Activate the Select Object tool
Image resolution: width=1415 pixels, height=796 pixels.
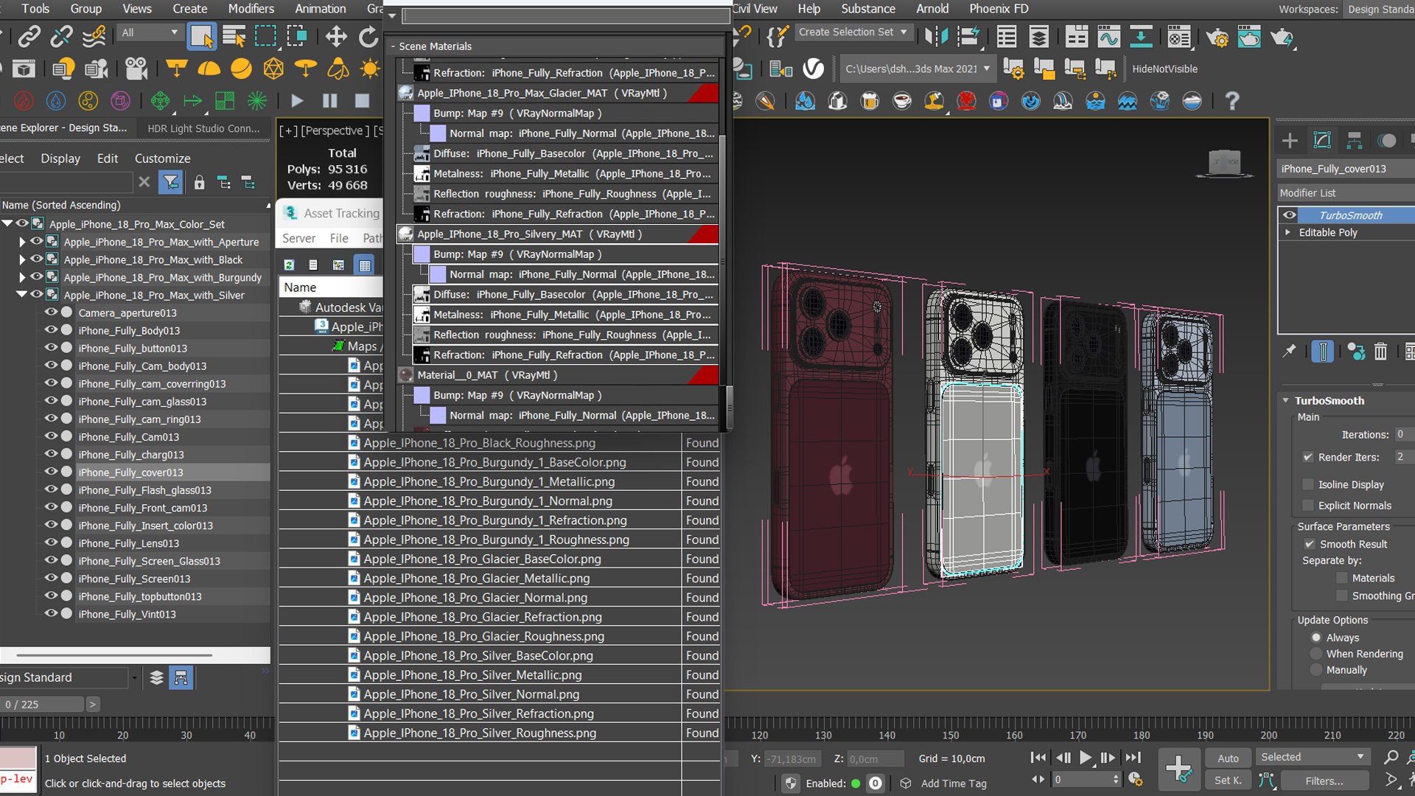pos(201,36)
